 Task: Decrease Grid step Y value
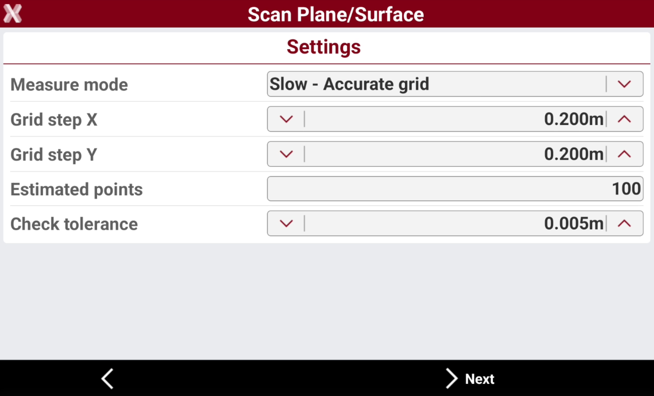pos(286,154)
